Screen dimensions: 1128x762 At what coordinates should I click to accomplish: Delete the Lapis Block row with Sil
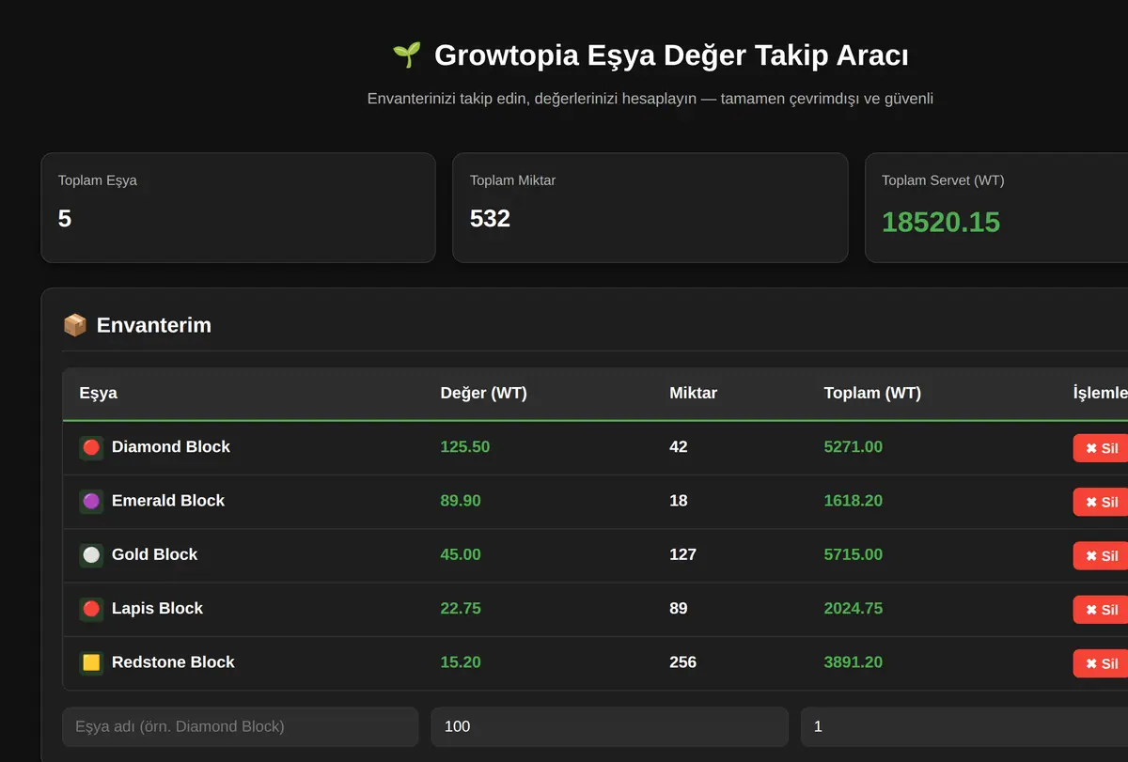pos(1101,610)
